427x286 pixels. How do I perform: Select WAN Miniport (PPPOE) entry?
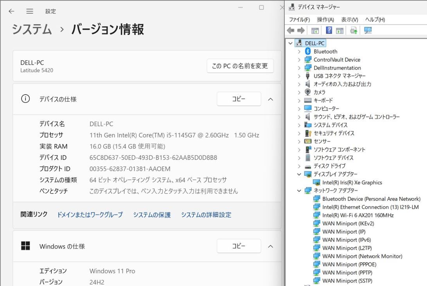pyautogui.click(x=349, y=264)
